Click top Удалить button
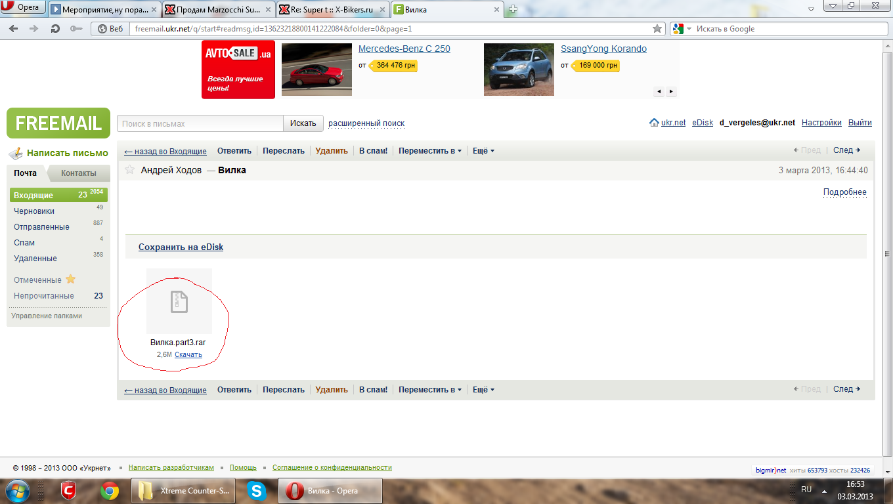Viewport: 893px width, 504px height. coord(332,151)
